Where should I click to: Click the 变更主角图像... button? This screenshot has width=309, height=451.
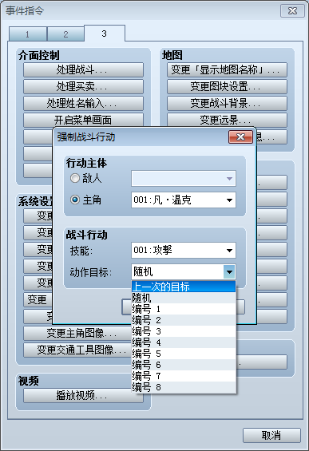point(77,334)
